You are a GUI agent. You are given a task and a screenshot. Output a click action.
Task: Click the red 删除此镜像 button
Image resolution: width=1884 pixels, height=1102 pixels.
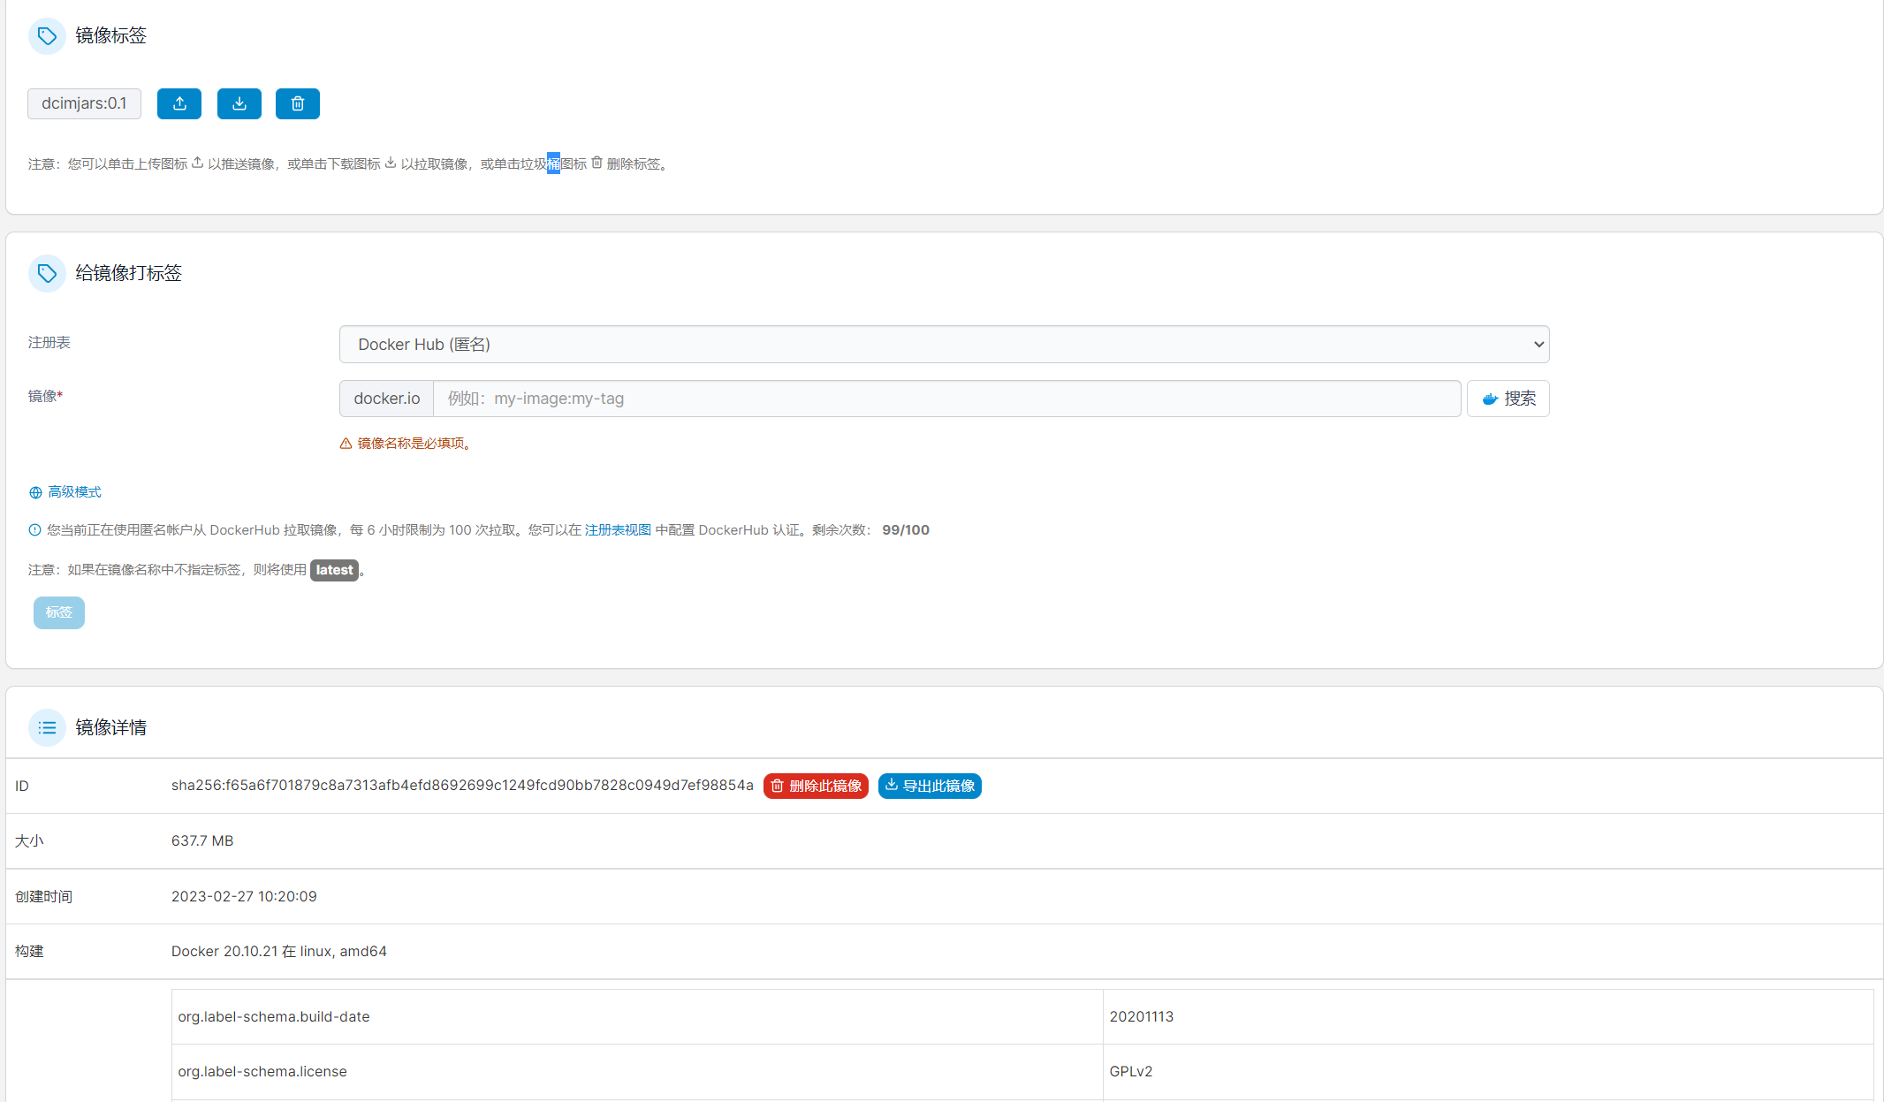[x=816, y=786]
